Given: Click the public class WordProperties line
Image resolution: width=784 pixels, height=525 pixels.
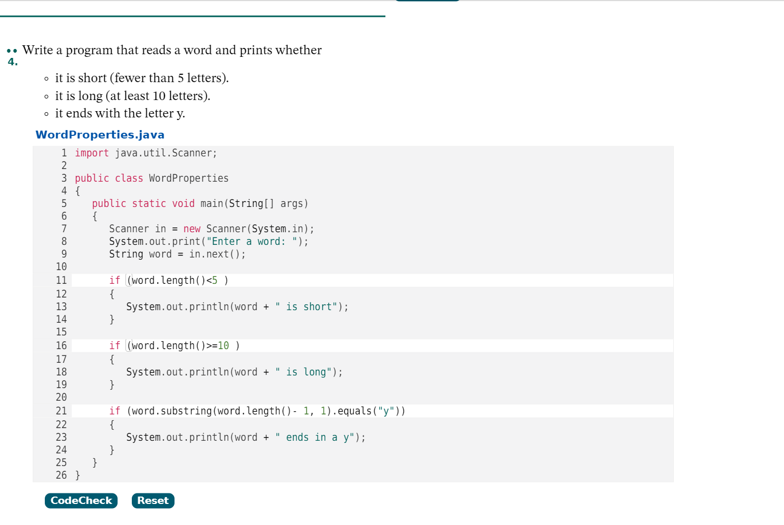Looking at the screenshot, I should tap(152, 178).
